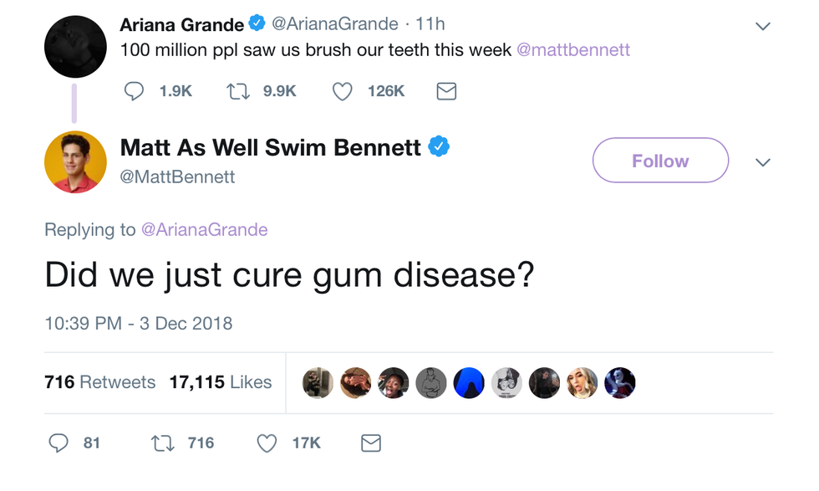
Task: Reply to Matt Bennett's gum disease tweet
Action: coord(58,442)
